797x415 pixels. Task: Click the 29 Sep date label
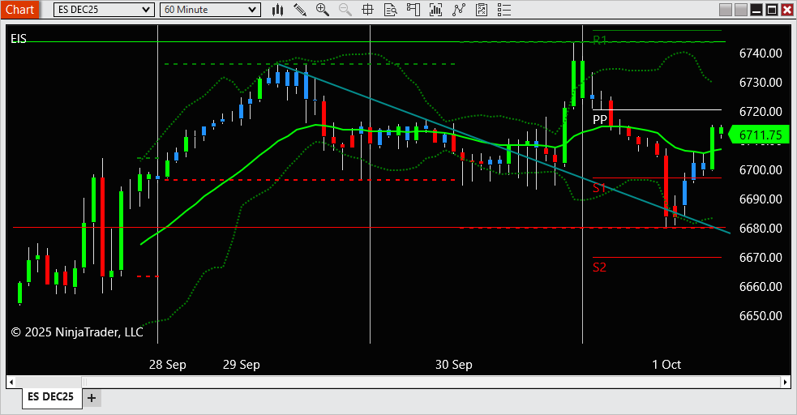pyautogui.click(x=242, y=365)
